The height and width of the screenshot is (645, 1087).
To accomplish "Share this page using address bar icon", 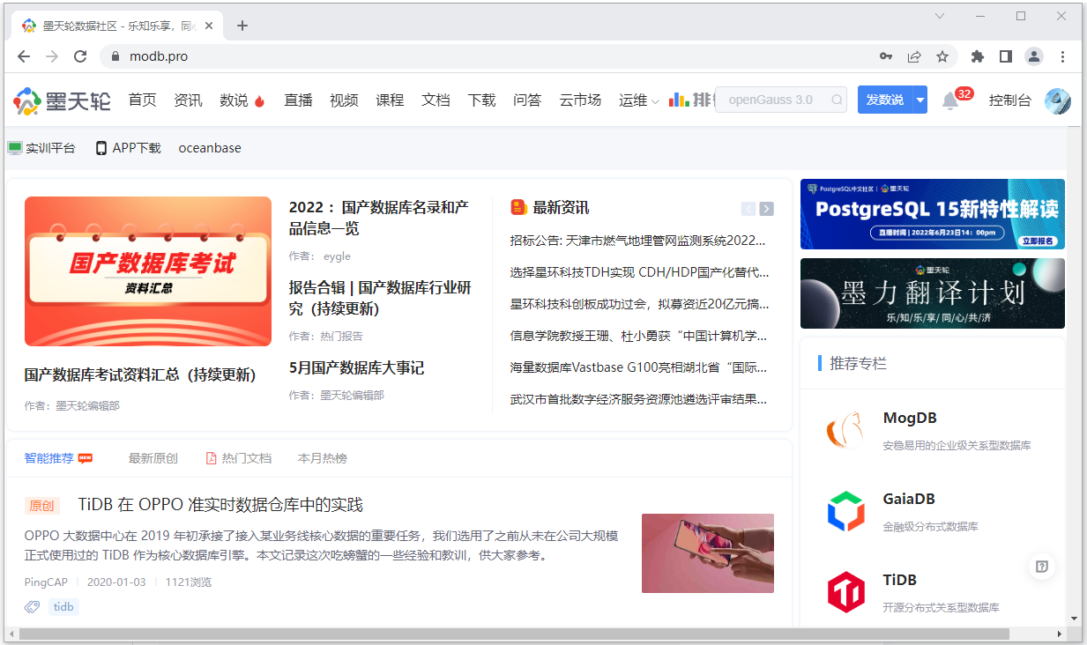I will tap(914, 56).
